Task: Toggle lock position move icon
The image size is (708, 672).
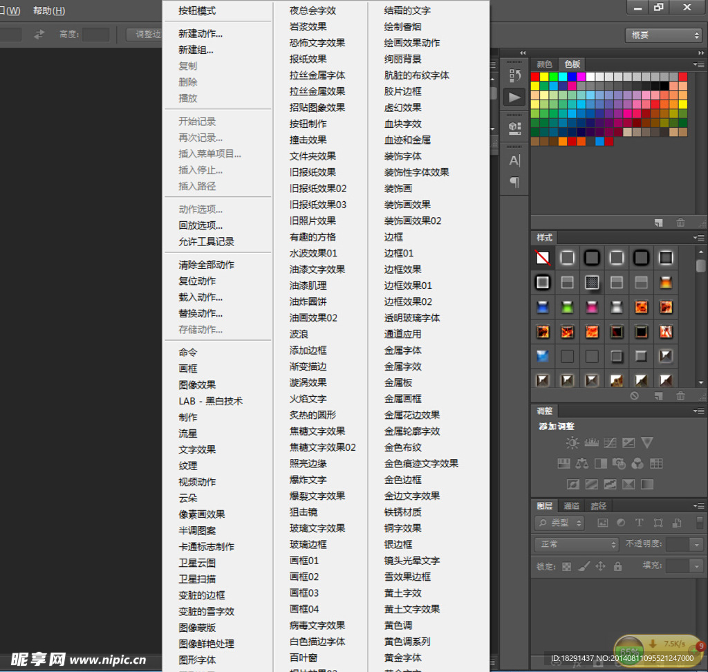Action: click(x=601, y=566)
